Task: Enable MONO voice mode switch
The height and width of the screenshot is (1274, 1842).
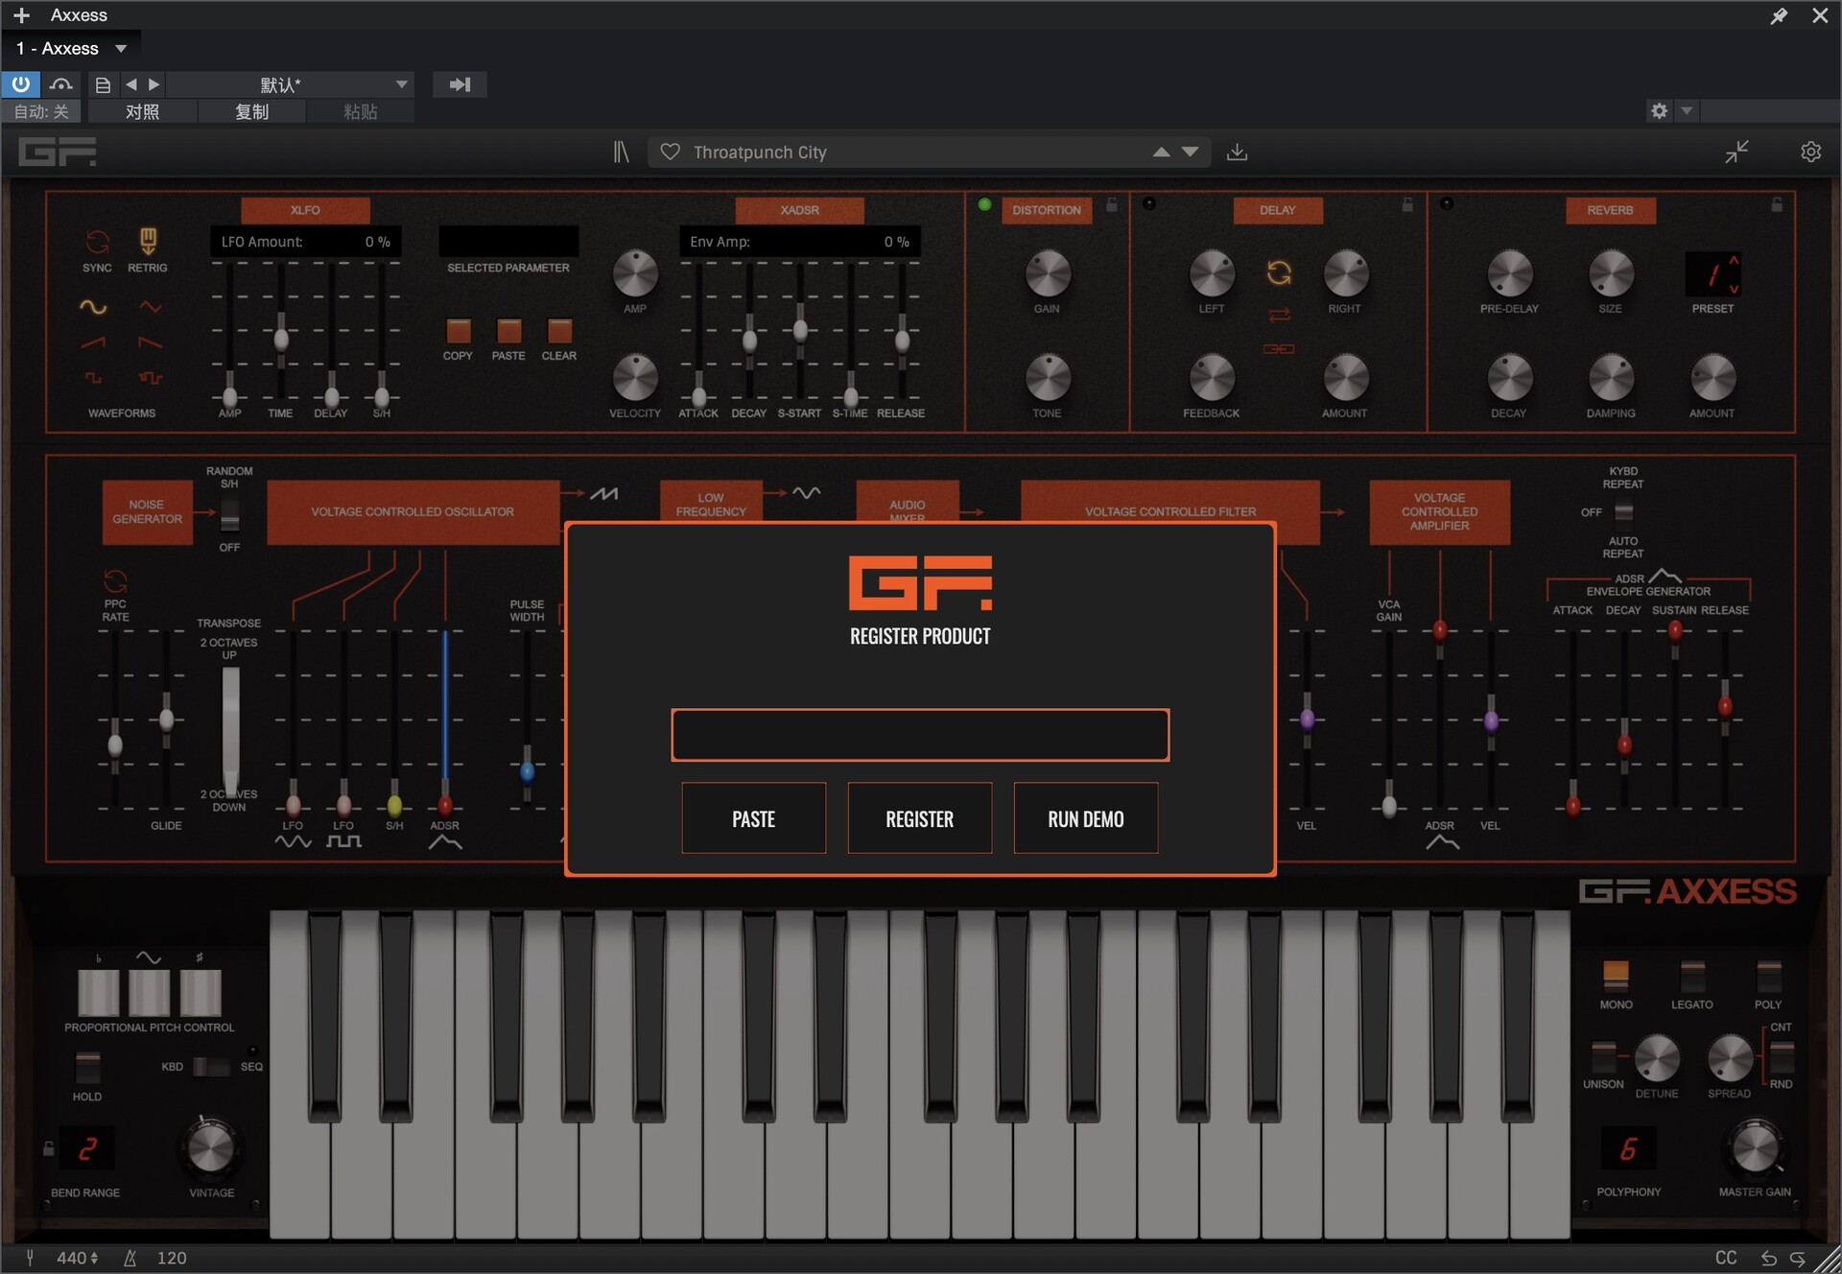Action: point(1616,975)
